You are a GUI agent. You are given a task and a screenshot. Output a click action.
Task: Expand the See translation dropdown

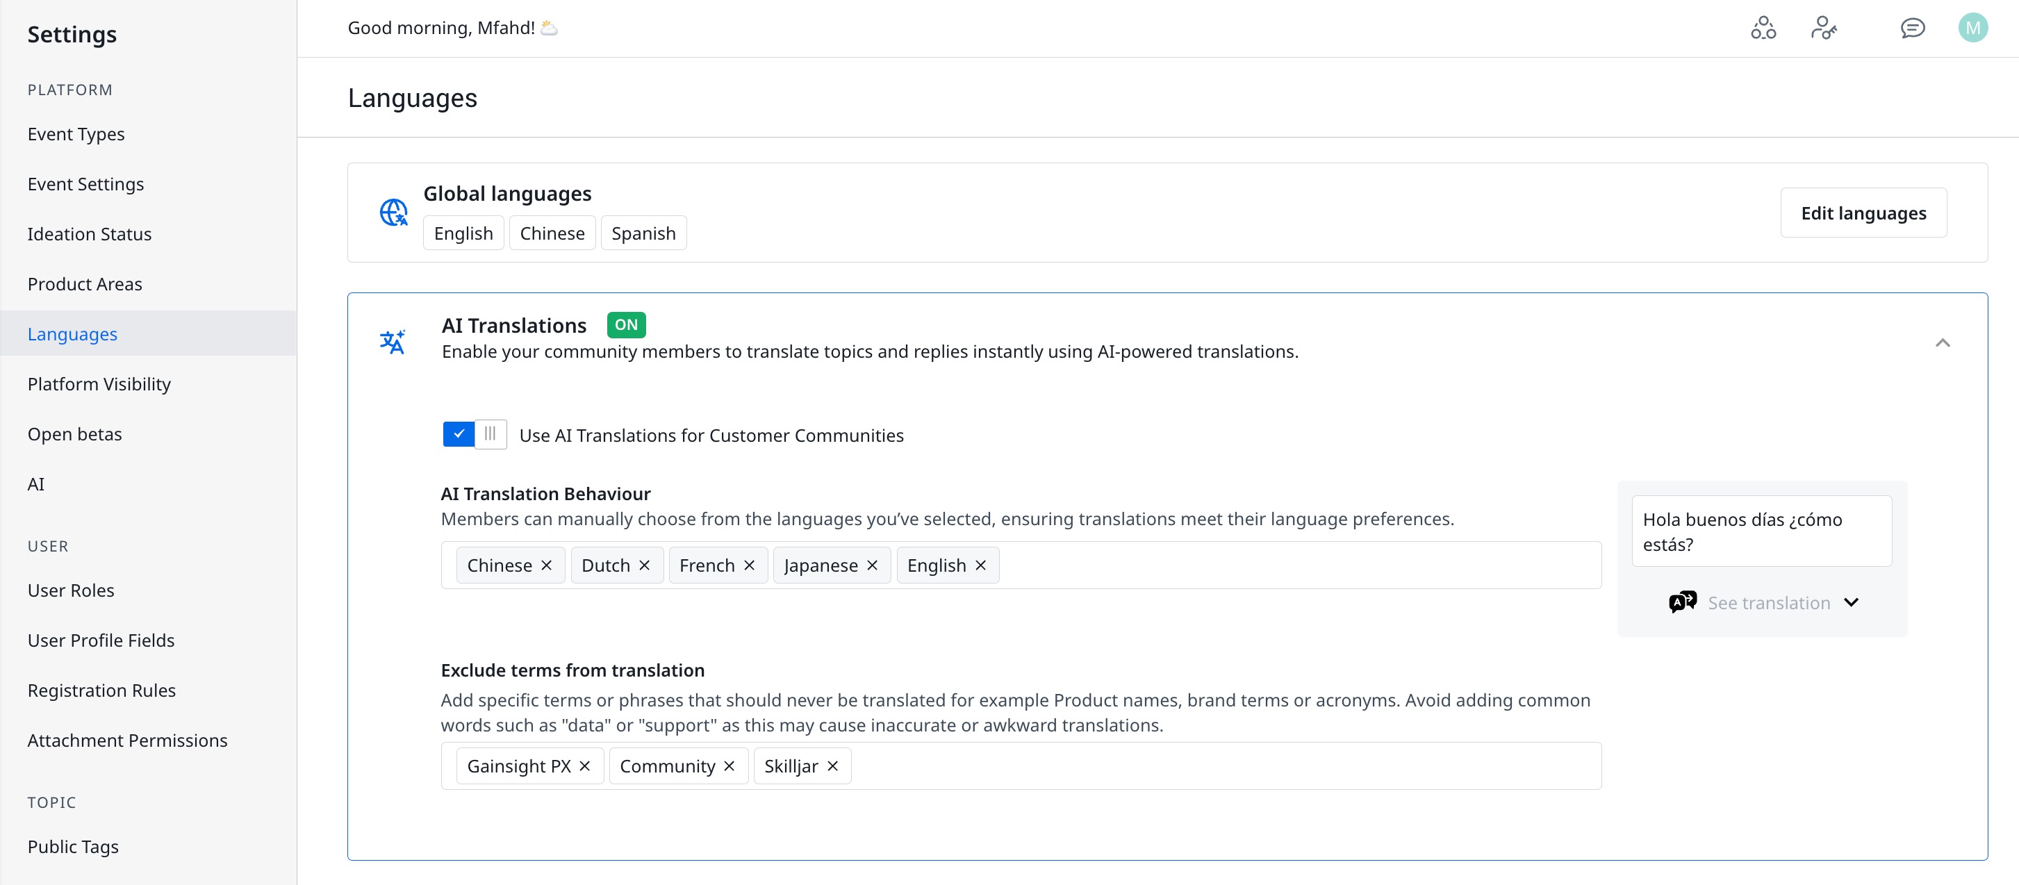(x=1852, y=602)
